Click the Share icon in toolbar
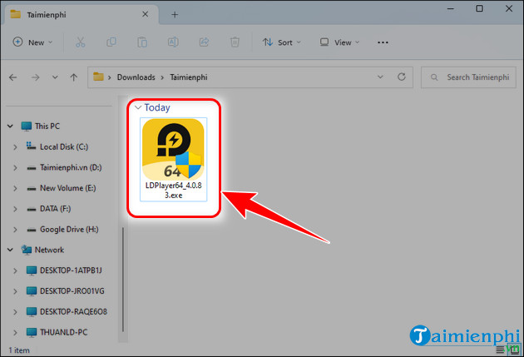Image resolution: width=524 pixels, height=357 pixels. pos(204,42)
